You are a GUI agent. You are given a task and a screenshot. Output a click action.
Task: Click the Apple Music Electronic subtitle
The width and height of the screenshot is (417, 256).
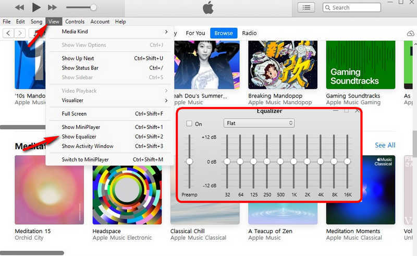pyautogui.click(x=122, y=238)
